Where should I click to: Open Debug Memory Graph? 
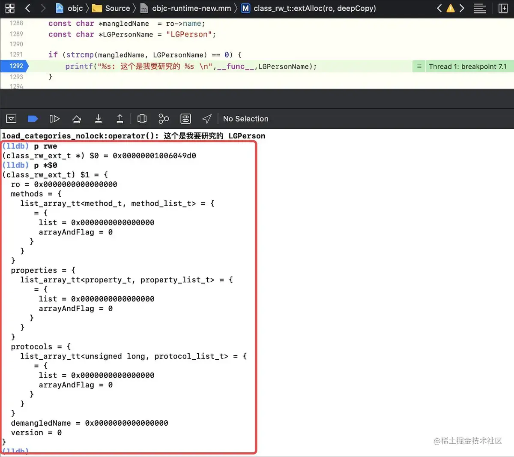164,119
